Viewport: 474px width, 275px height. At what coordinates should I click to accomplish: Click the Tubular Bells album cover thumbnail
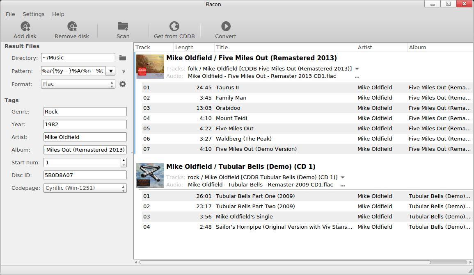pyautogui.click(x=150, y=175)
